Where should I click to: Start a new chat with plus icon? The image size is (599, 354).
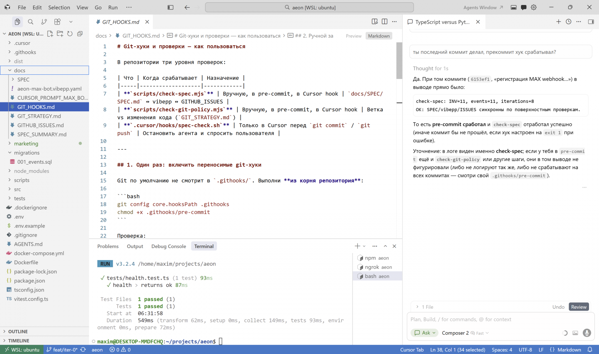559,22
